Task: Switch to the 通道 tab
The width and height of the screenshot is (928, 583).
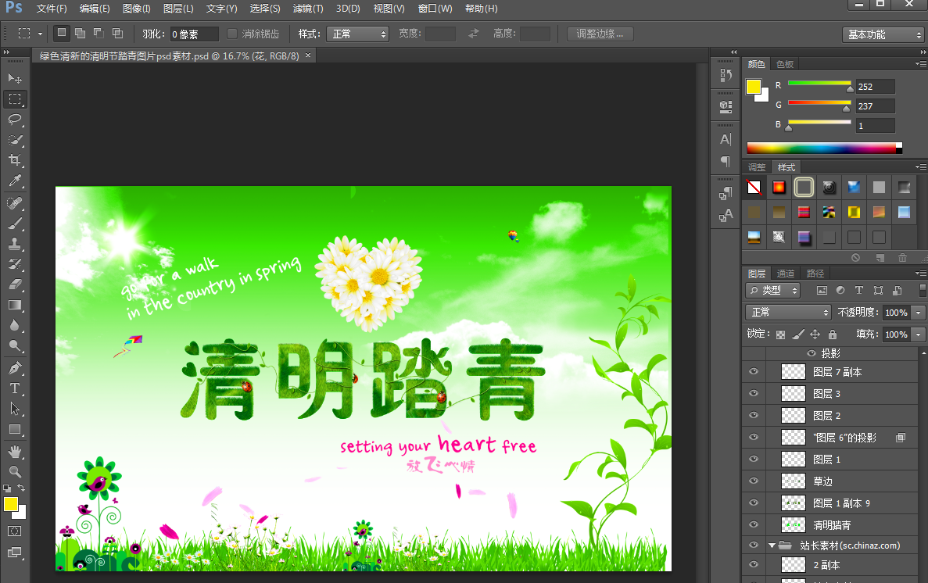Action: tap(786, 274)
